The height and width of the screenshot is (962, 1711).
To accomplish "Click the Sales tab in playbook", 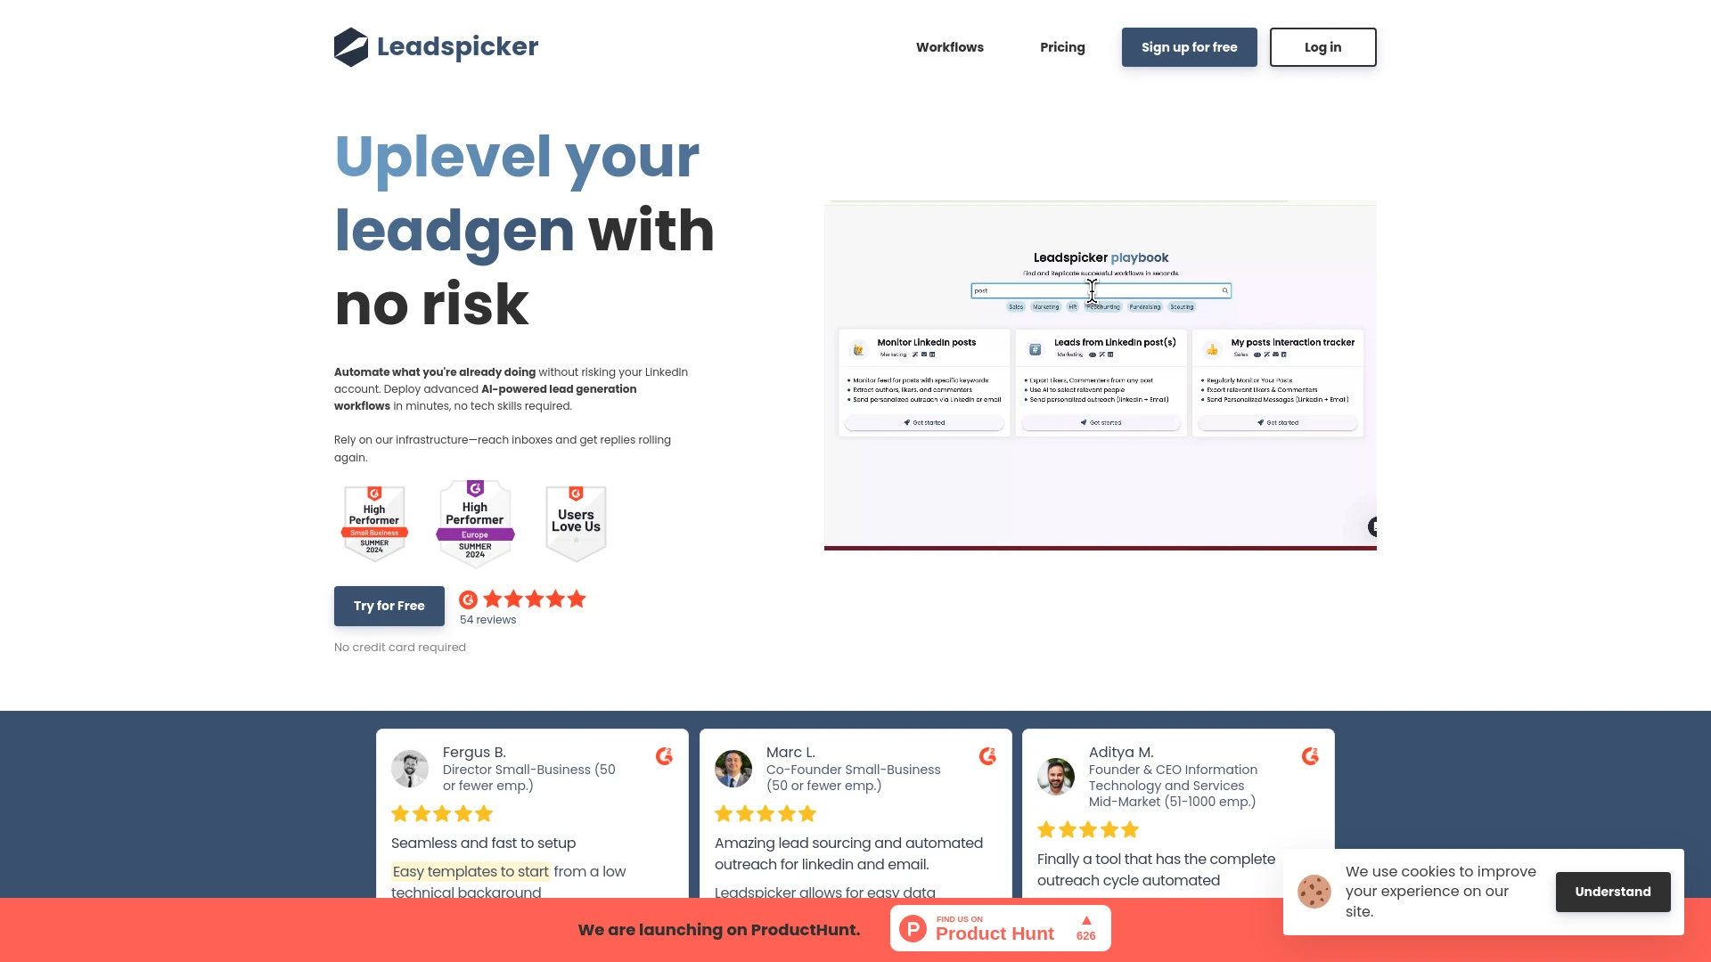I will (x=1015, y=306).
